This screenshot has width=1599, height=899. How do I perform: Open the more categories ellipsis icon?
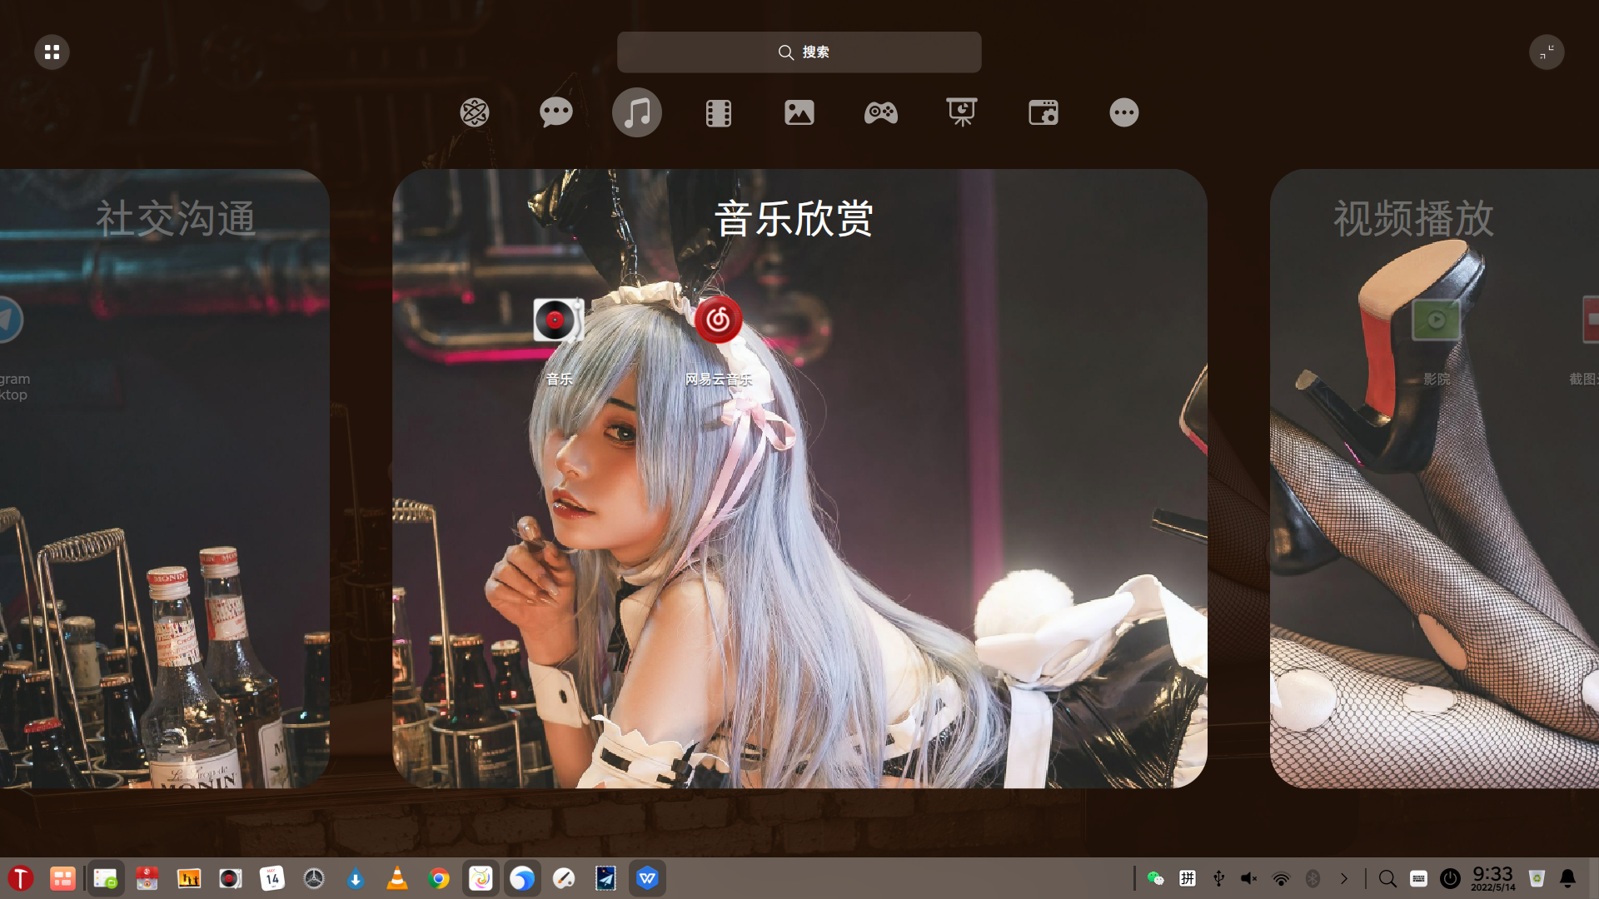click(x=1123, y=112)
